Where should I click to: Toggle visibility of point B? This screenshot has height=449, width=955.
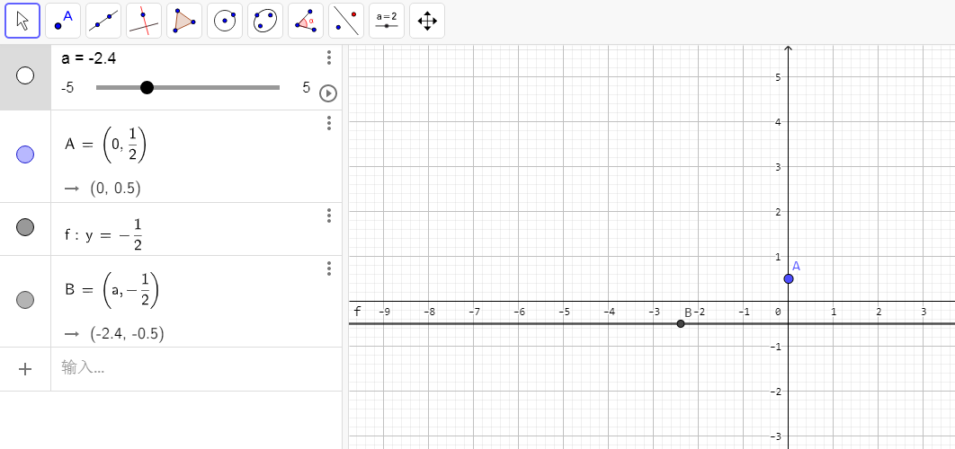(25, 300)
